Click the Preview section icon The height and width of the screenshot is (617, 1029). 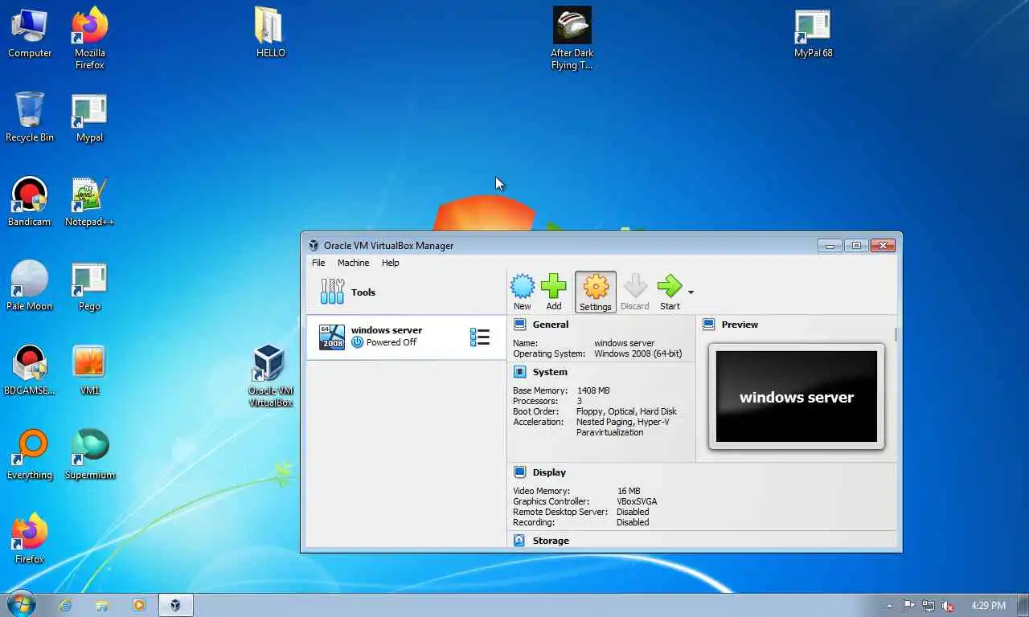coord(709,325)
